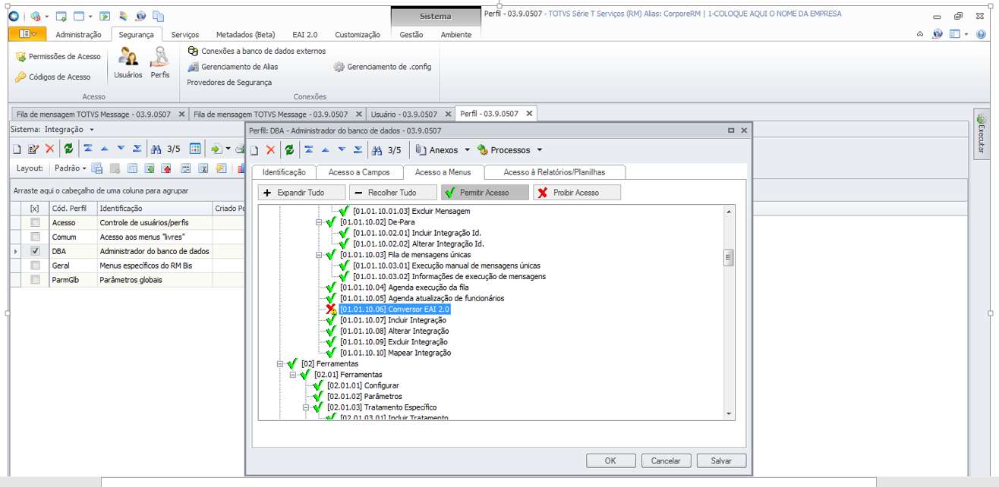Create new record in main list toolbar
999x487 pixels.
point(17,149)
